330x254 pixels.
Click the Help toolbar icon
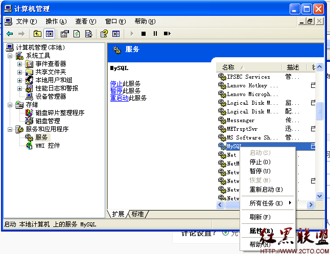click(x=104, y=34)
